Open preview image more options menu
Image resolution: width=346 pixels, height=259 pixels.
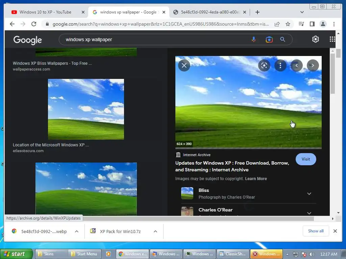point(280,65)
